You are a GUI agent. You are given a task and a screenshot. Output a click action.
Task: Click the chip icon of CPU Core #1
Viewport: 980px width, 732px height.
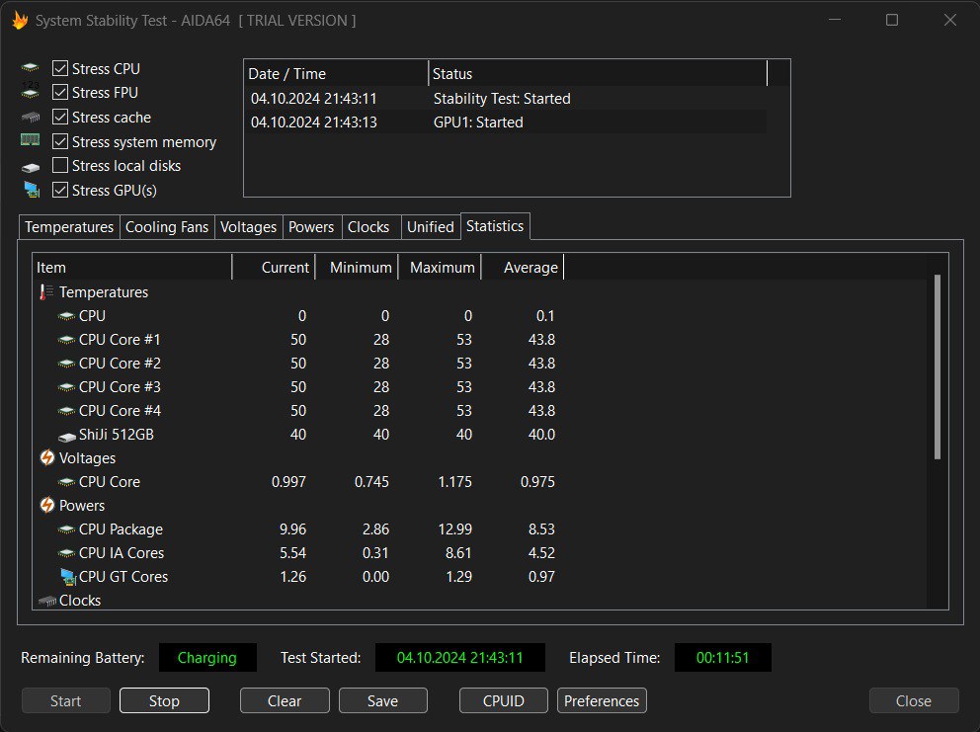coord(66,340)
